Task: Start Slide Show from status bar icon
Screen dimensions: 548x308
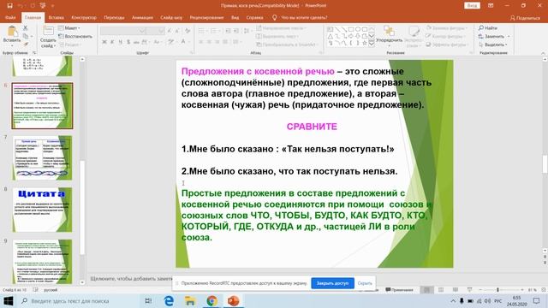Action: [x=469, y=290]
